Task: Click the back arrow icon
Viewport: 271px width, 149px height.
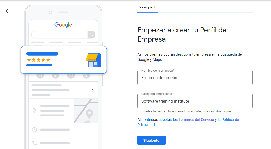Action: coord(8,11)
